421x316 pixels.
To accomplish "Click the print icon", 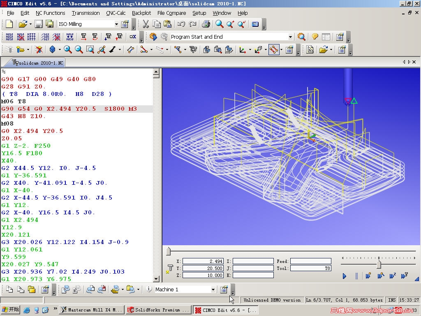I will click(x=205, y=24).
